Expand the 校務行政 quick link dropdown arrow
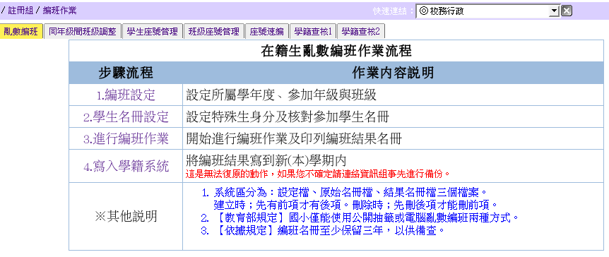Viewport: 609px width, 257px height. pyautogui.click(x=555, y=11)
